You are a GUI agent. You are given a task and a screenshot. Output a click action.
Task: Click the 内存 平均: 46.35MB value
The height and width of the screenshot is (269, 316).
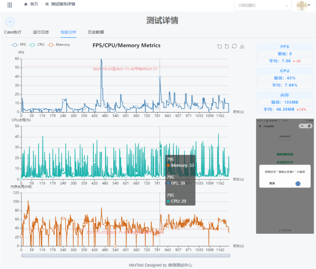pos(279,110)
